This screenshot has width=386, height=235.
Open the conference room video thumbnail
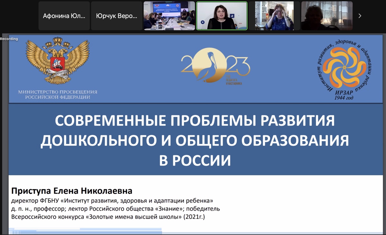coord(169,16)
